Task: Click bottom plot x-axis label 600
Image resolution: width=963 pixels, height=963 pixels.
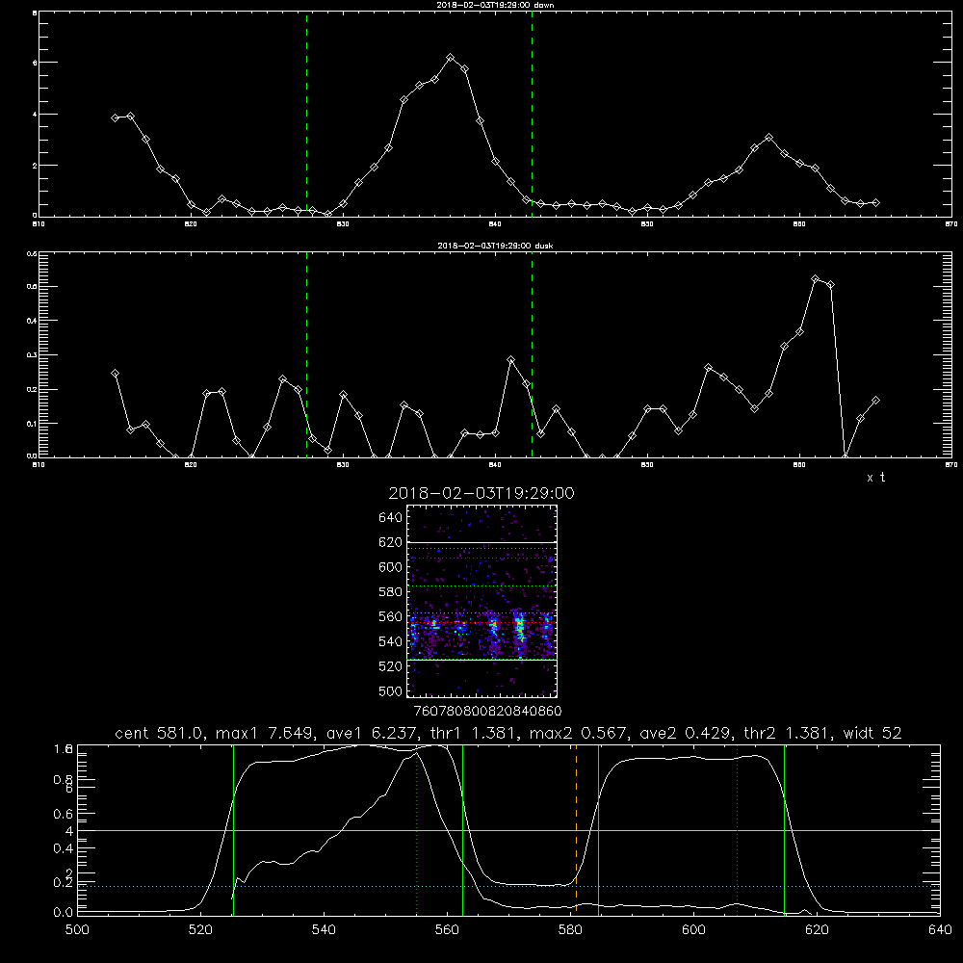Action: tap(693, 929)
